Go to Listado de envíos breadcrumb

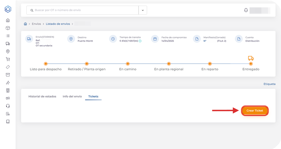coord(58,24)
